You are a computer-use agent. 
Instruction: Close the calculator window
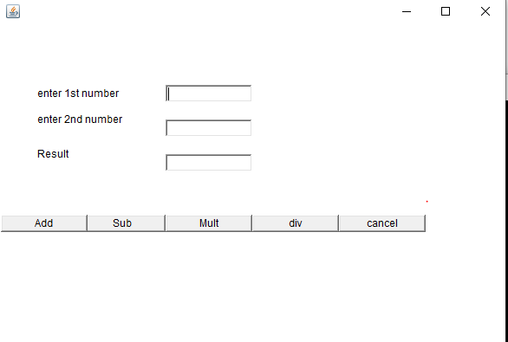click(x=485, y=11)
